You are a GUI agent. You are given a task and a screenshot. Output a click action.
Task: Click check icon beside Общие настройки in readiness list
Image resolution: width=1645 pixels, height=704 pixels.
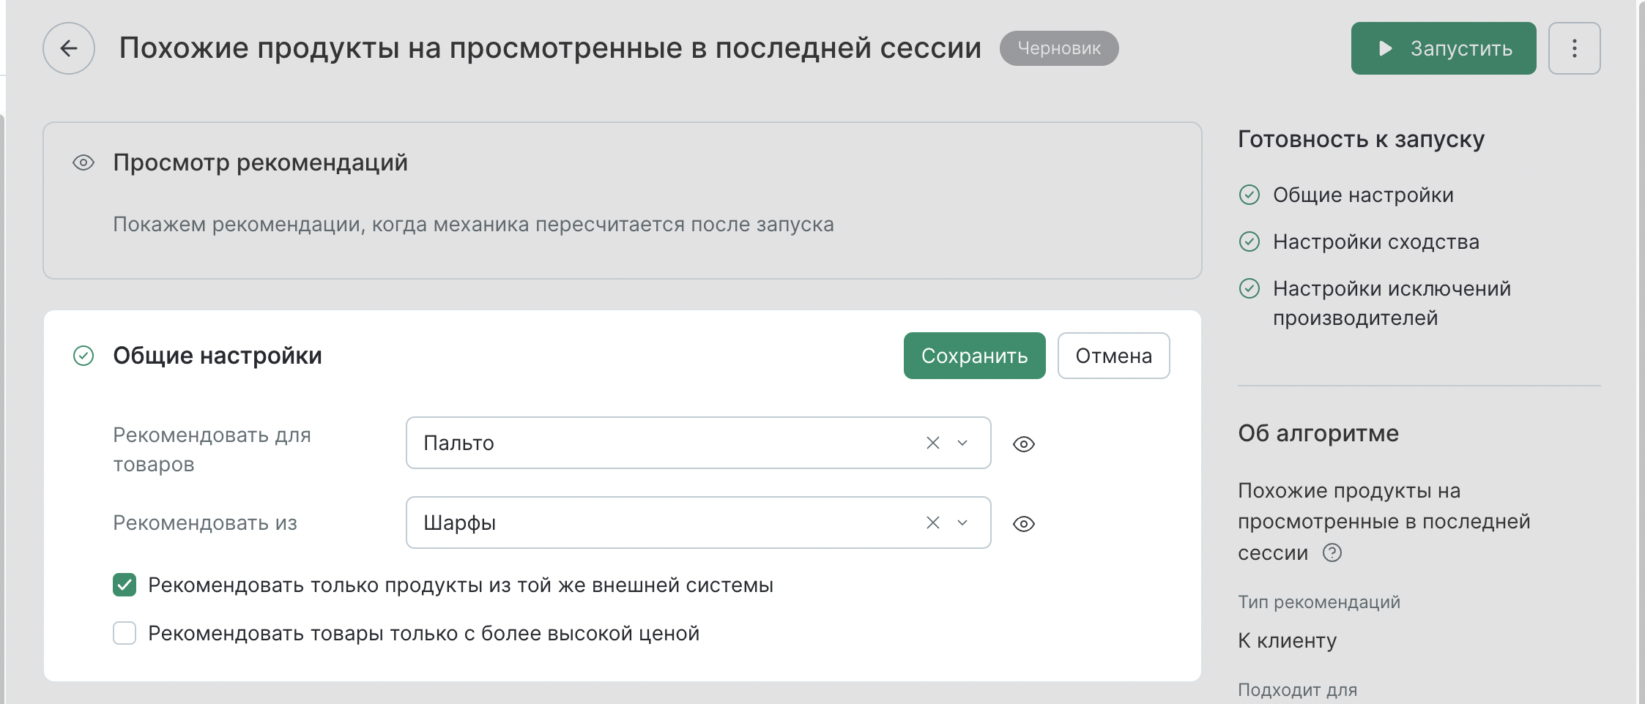[x=1249, y=195]
